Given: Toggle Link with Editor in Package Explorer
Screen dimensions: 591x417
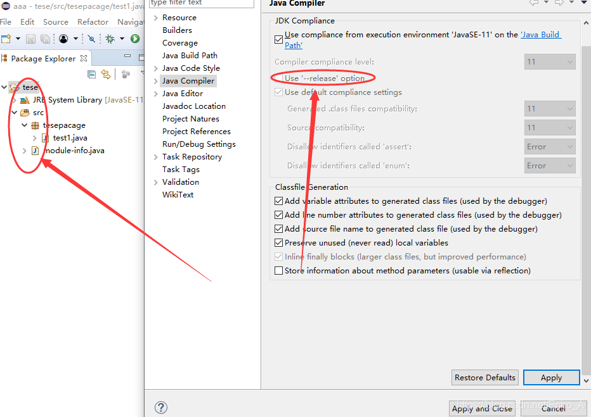Looking at the screenshot, I should 105,75.
